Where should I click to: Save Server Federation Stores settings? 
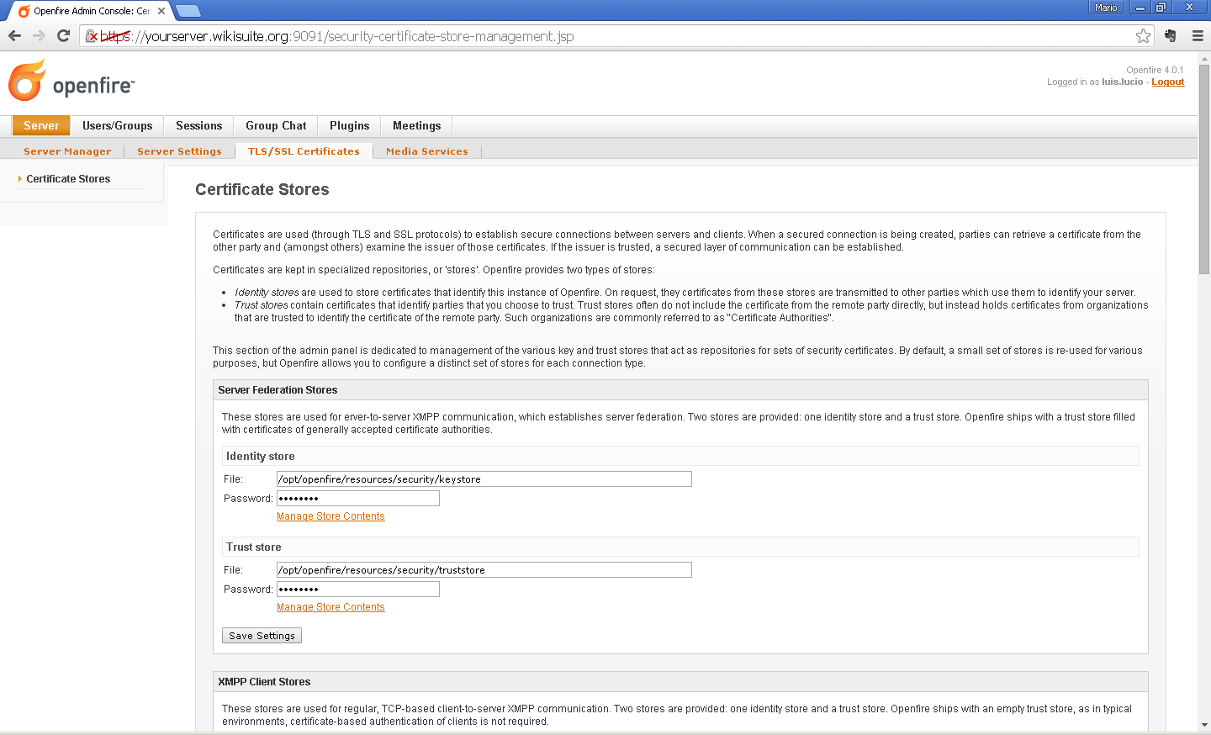(262, 636)
